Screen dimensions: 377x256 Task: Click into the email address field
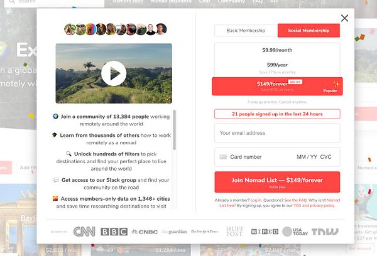pos(277,133)
